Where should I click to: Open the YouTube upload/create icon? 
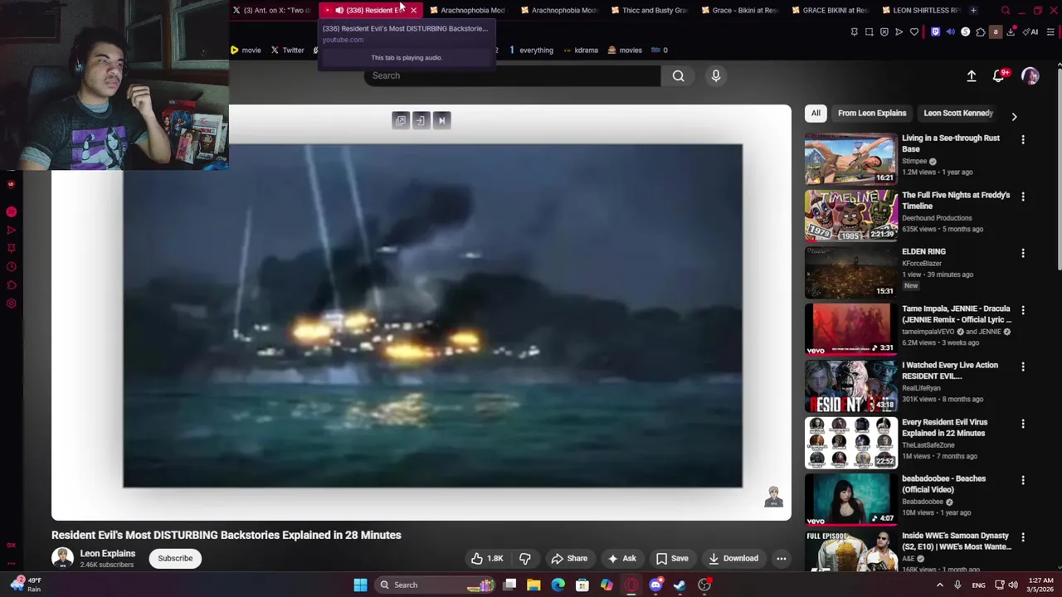(972, 75)
